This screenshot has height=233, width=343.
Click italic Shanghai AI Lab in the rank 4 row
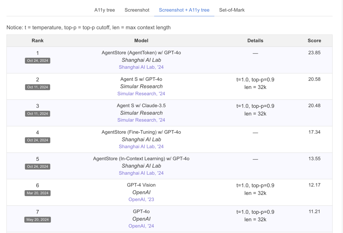click(141, 139)
